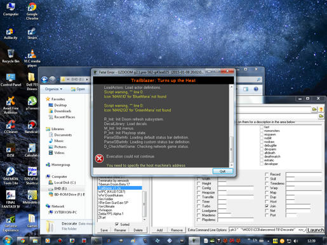Toggle the Sorted checkbox

(117, 224)
